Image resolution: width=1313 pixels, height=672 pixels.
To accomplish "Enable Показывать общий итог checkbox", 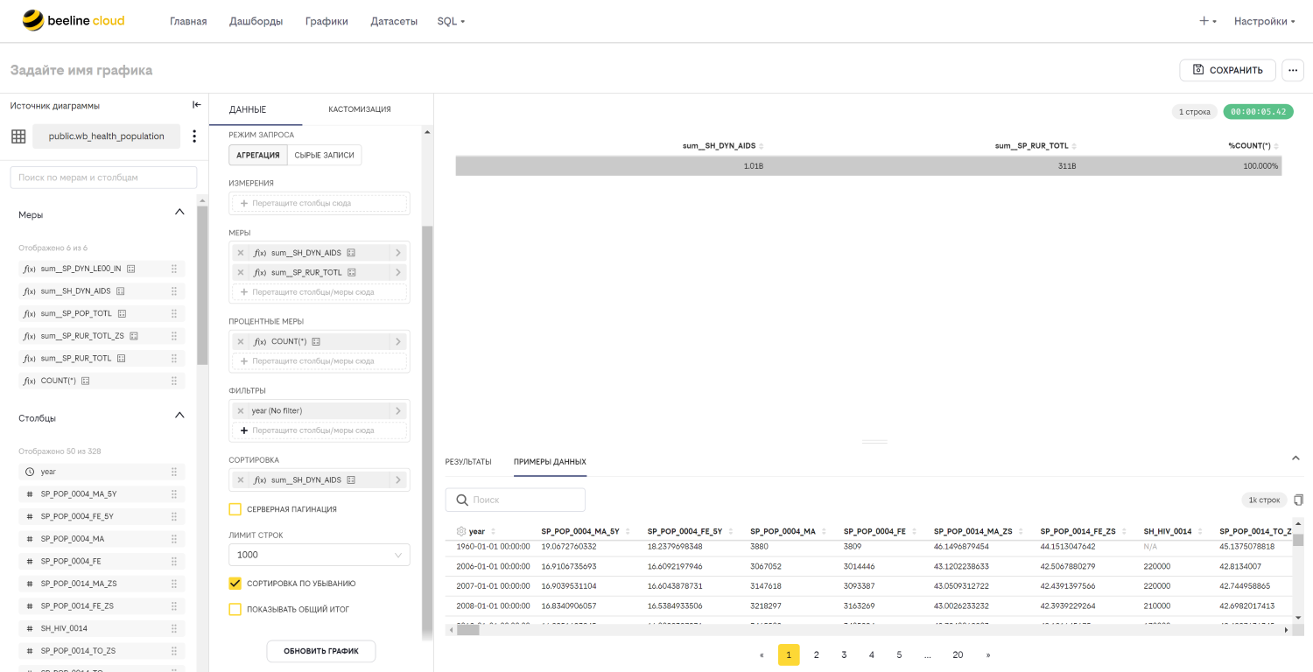I will 235,609.
